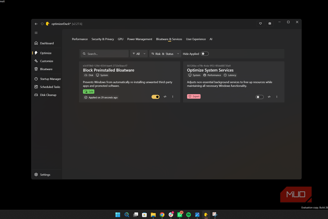Open Scheduled Tasks in the sidebar
Viewport: 328px width, 219px height.
[x=47, y=87]
